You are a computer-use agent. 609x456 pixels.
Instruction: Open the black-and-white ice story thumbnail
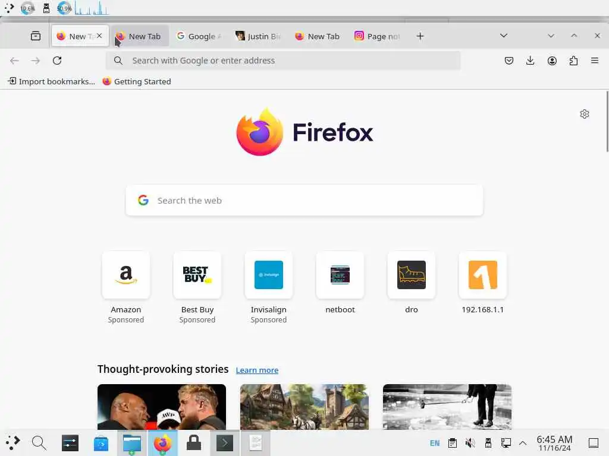coord(447,407)
